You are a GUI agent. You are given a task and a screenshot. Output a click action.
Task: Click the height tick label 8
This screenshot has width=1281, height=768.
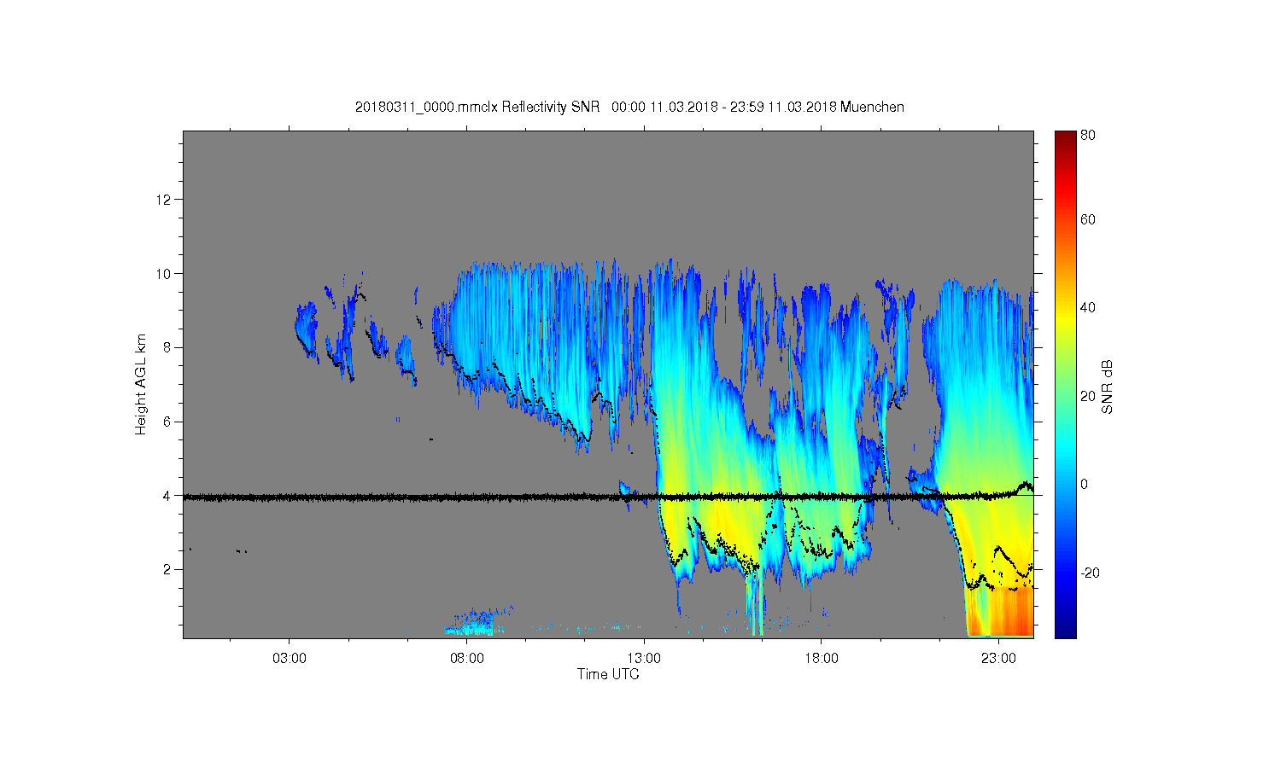click(x=168, y=347)
